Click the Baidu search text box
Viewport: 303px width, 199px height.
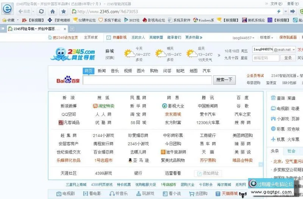147,80
